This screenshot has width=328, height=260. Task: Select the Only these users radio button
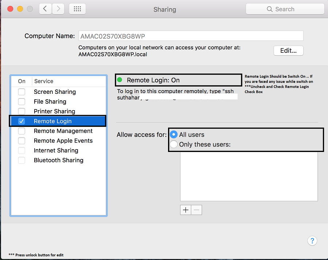pyautogui.click(x=173, y=144)
